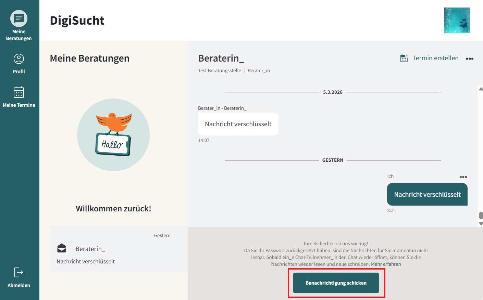Open the Profil person icon

click(x=19, y=59)
